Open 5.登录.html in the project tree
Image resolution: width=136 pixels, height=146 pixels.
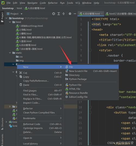point(25,41)
